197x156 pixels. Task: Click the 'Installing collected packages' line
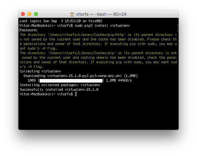point(60,85)
